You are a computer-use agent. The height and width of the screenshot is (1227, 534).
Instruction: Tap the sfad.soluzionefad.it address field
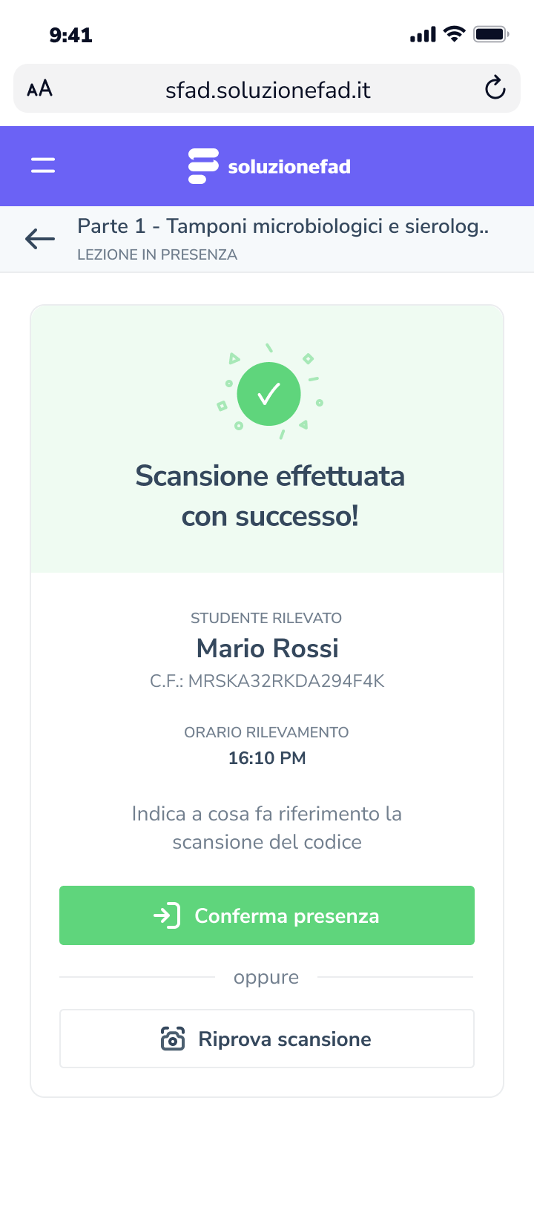[268, 90]
